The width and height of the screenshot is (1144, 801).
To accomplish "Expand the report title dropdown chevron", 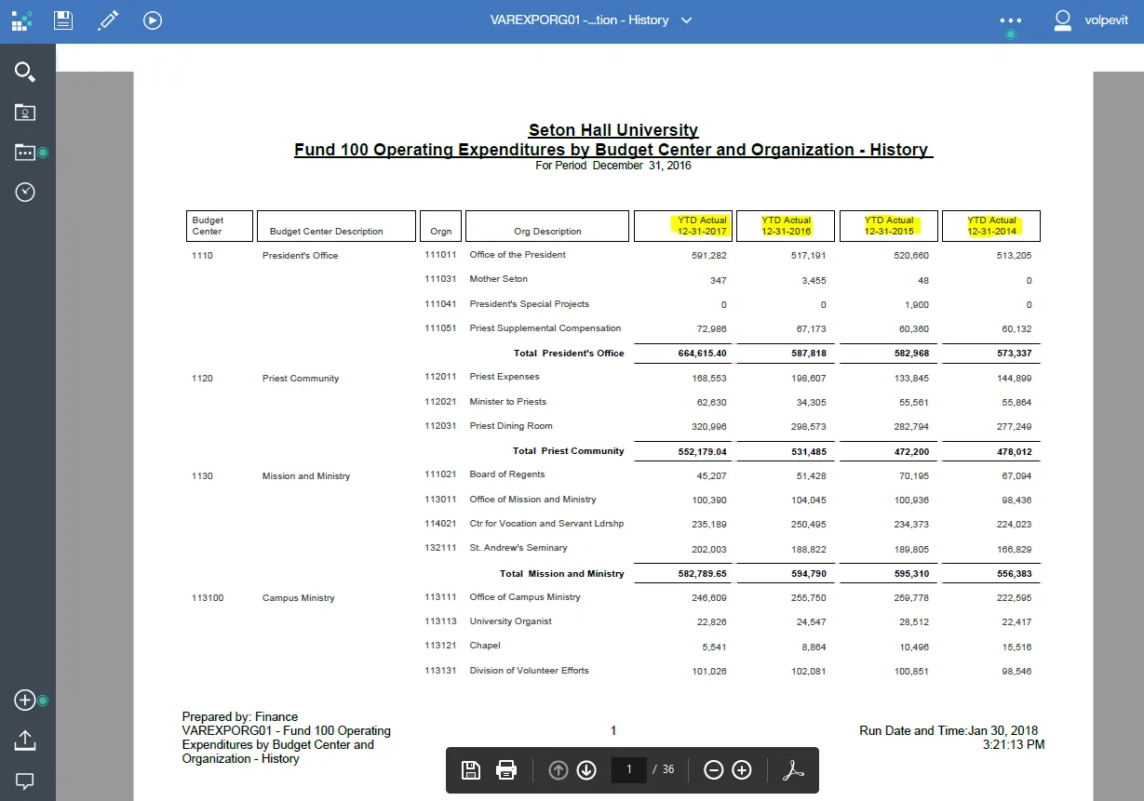I will coord(687,20).
